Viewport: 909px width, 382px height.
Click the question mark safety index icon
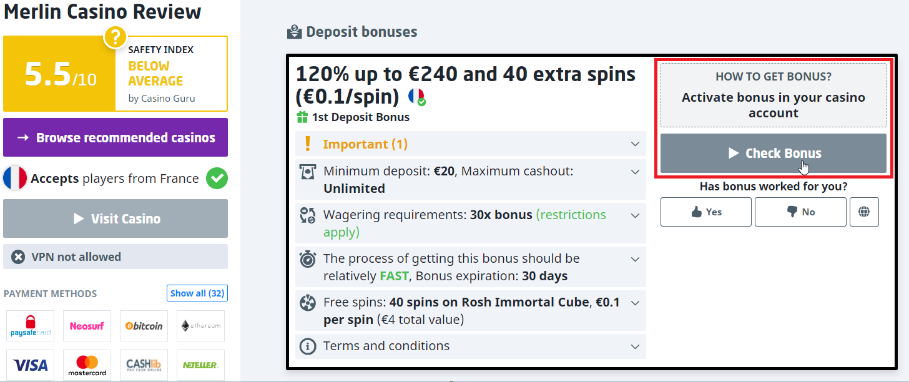click(x=115, y=37)
